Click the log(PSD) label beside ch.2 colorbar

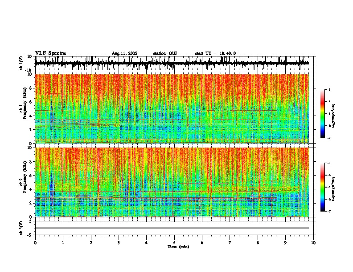(334, 189)
